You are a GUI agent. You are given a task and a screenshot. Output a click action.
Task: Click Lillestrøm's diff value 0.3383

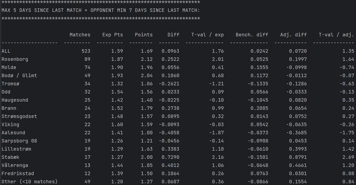170,149
